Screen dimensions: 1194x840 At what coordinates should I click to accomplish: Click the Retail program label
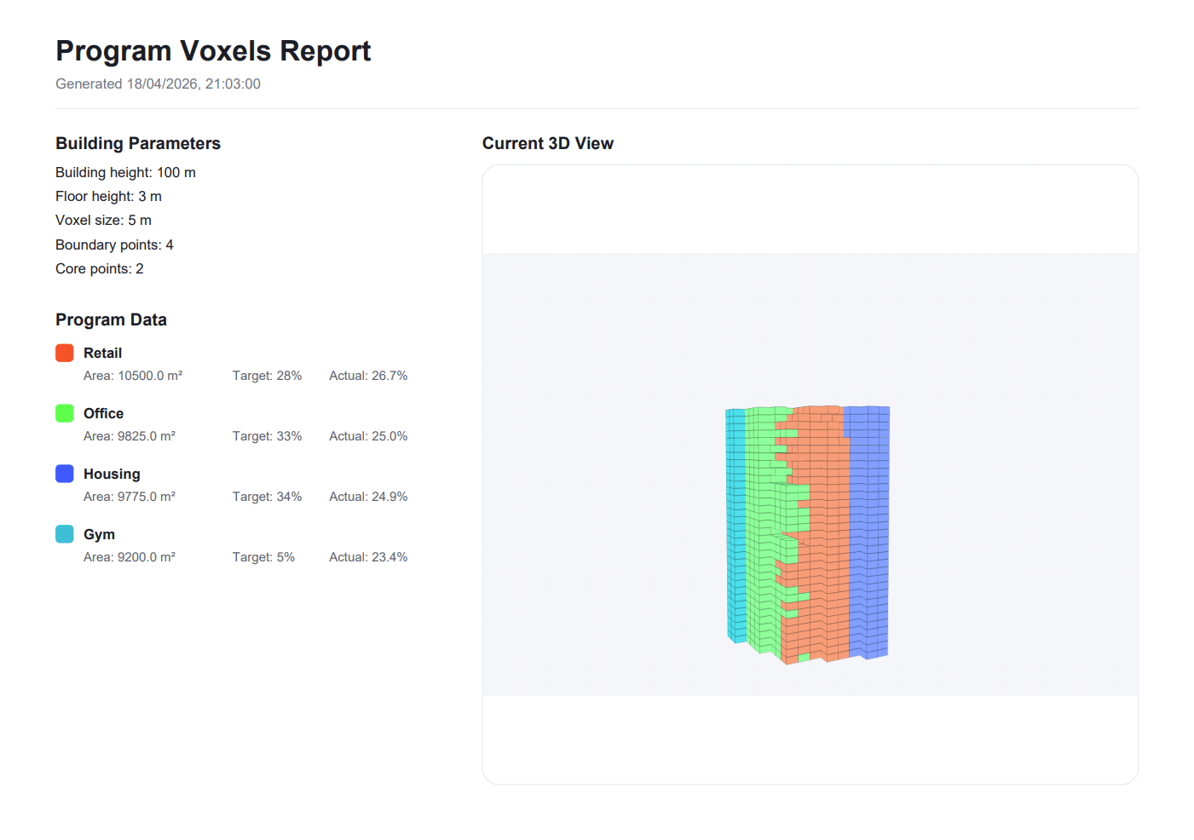click(102, 353)
